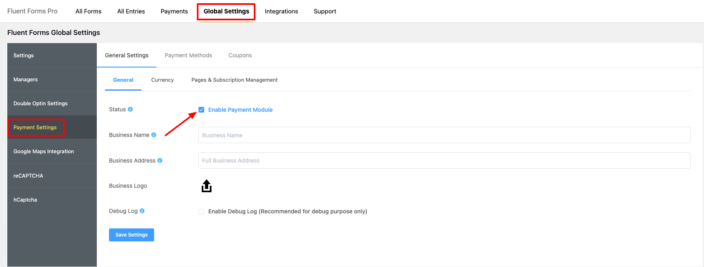Click the Business Logo upload icon

point(207,186)
